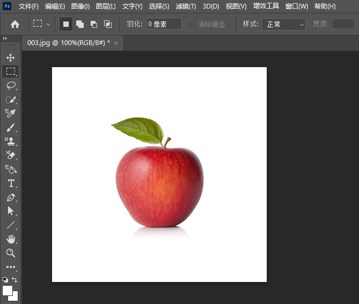Activate the Clone Stamp tool
Viewport: 359px width, 304px height.
click(x=10, y=141)
